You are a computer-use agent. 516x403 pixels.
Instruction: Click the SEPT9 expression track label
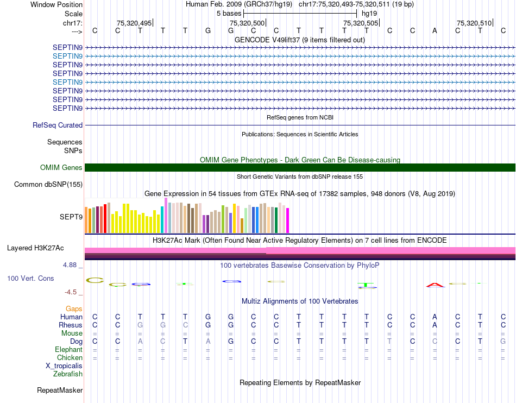(71, 217)
